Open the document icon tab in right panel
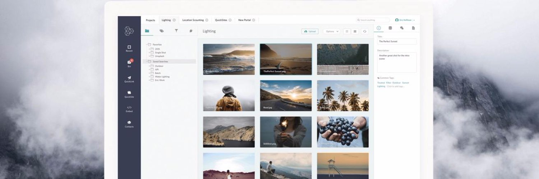539x179 pixels. 413,28
